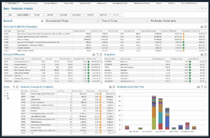The width and height of the screenshot is (210, 138).
Task: Click the This Quarter filter button
Action: [x=63, y=15]
